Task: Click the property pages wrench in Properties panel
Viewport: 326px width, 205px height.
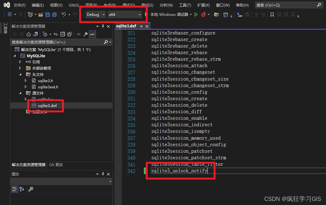Action: (31, 189)
